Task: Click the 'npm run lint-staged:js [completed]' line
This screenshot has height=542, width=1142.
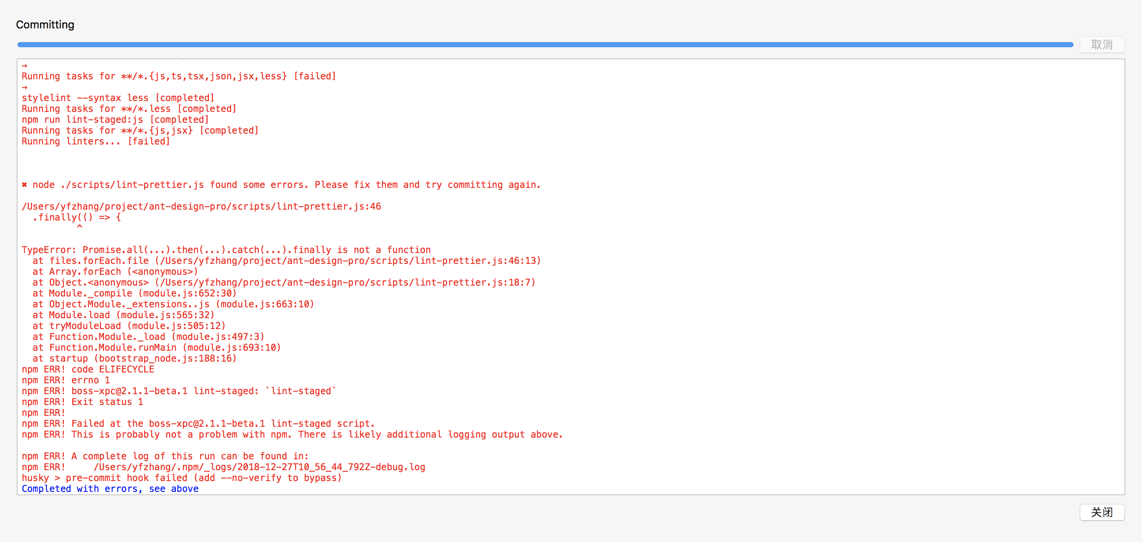Action: (115, 119)
